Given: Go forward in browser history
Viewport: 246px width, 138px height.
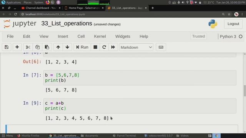Looking at the screenshot, I should [10, 14].
